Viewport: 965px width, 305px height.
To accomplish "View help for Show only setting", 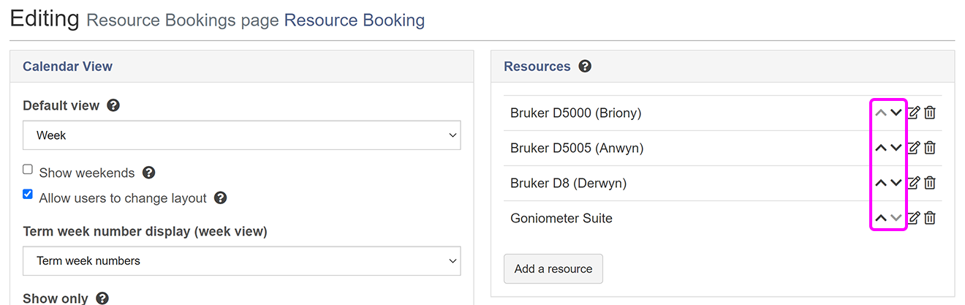I will [102, 298].
